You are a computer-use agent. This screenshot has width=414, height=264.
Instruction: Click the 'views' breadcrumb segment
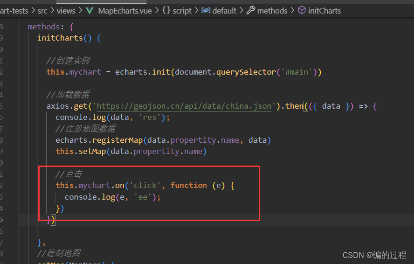66,11
